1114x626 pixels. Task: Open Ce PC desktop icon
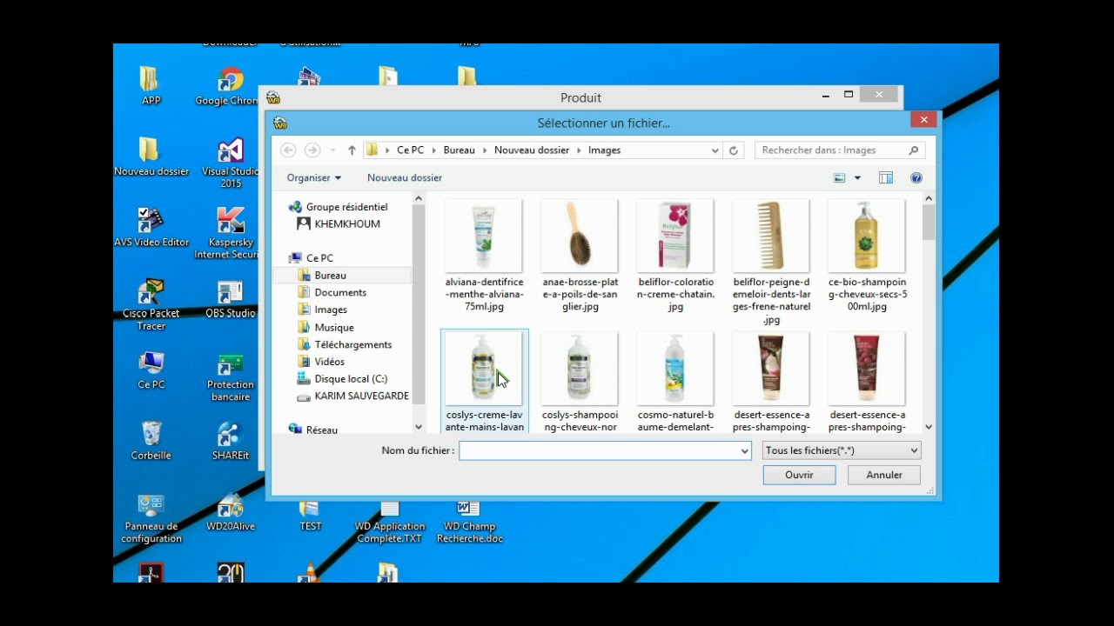coord(151,370)
